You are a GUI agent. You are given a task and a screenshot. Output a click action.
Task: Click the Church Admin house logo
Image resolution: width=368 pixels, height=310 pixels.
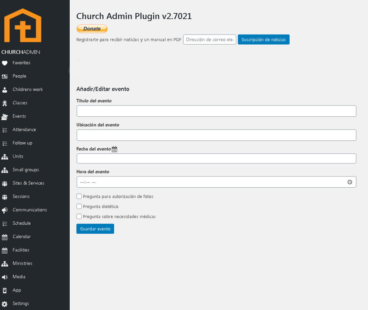(22, 26)
